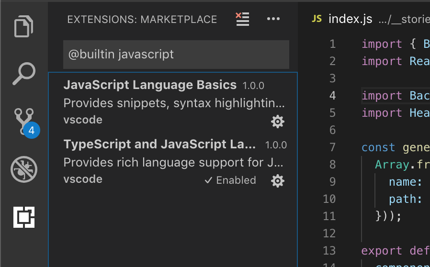Open the extensions More Actions menu
Viewport: 430px width, 267px height.
coord(273,19)
